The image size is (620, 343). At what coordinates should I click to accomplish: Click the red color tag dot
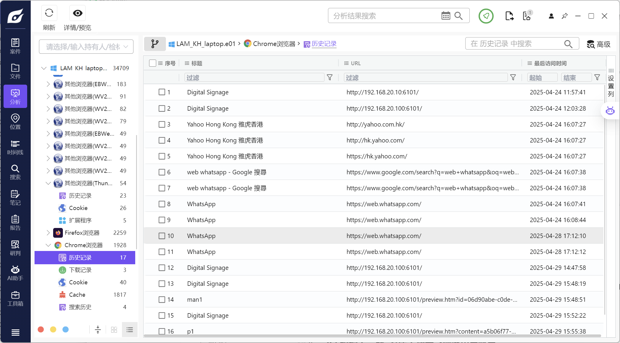[41, 329]
